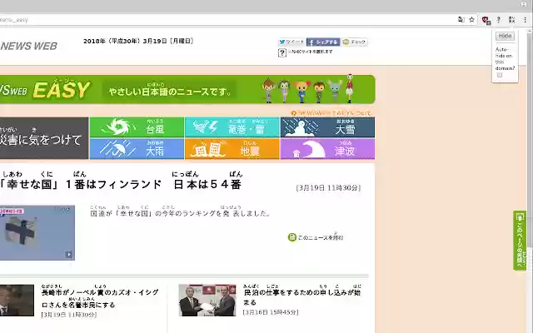Open the uBlock shield extension icon
Image resolution: width=533 pixels, height=333 pixels.
click(486, 20)
